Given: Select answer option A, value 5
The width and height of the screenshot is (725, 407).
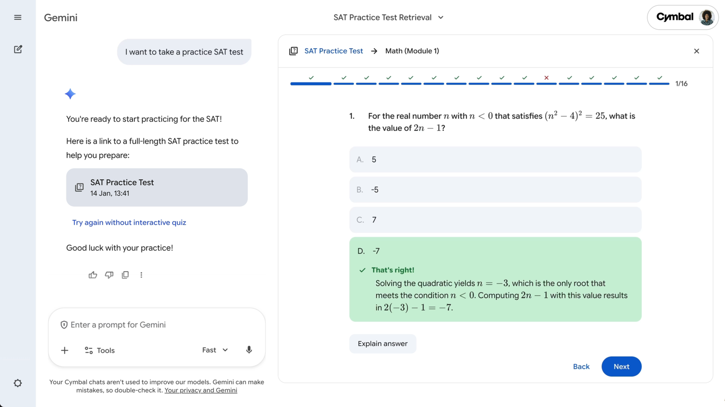Looking at the screenshot, I should [495, 159].
